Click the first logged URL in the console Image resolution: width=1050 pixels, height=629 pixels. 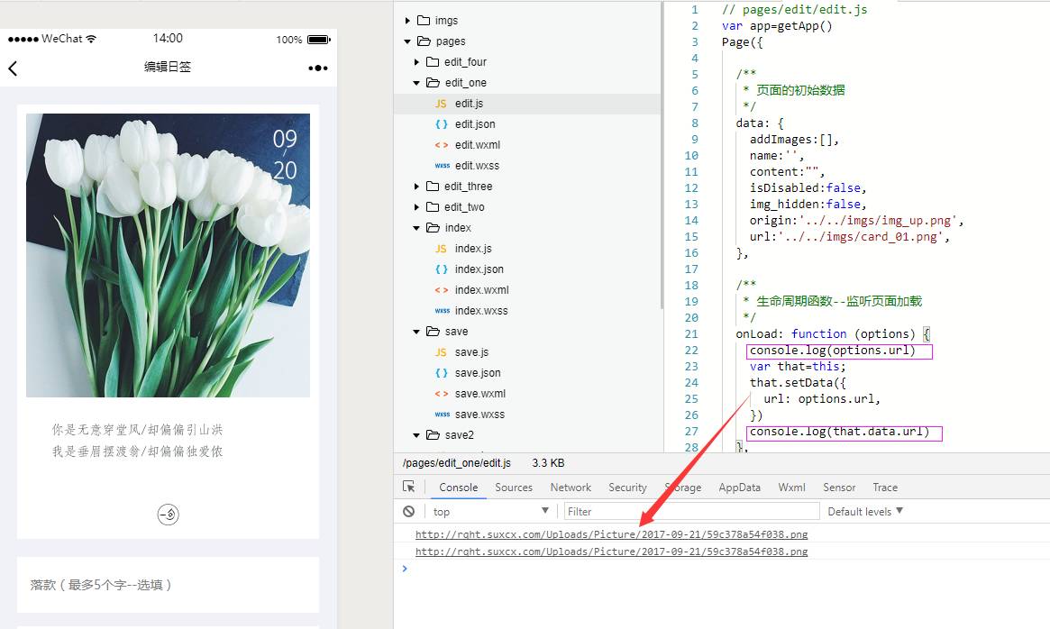click(x=611, y=534)
